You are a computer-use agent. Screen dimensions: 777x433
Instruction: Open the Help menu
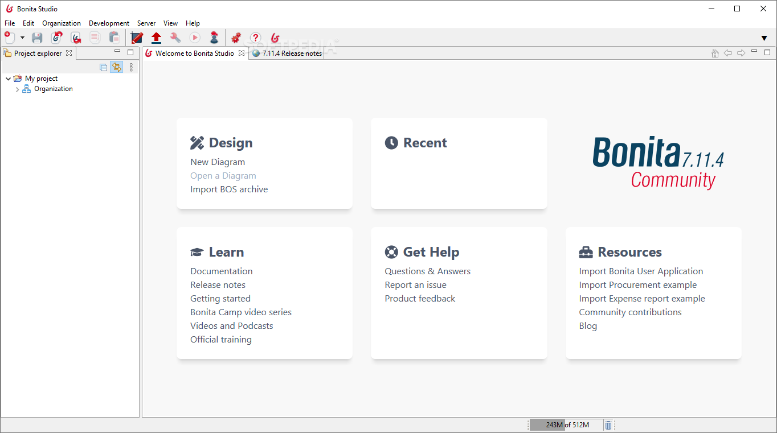pyautogui.click(x=193, y=23)
